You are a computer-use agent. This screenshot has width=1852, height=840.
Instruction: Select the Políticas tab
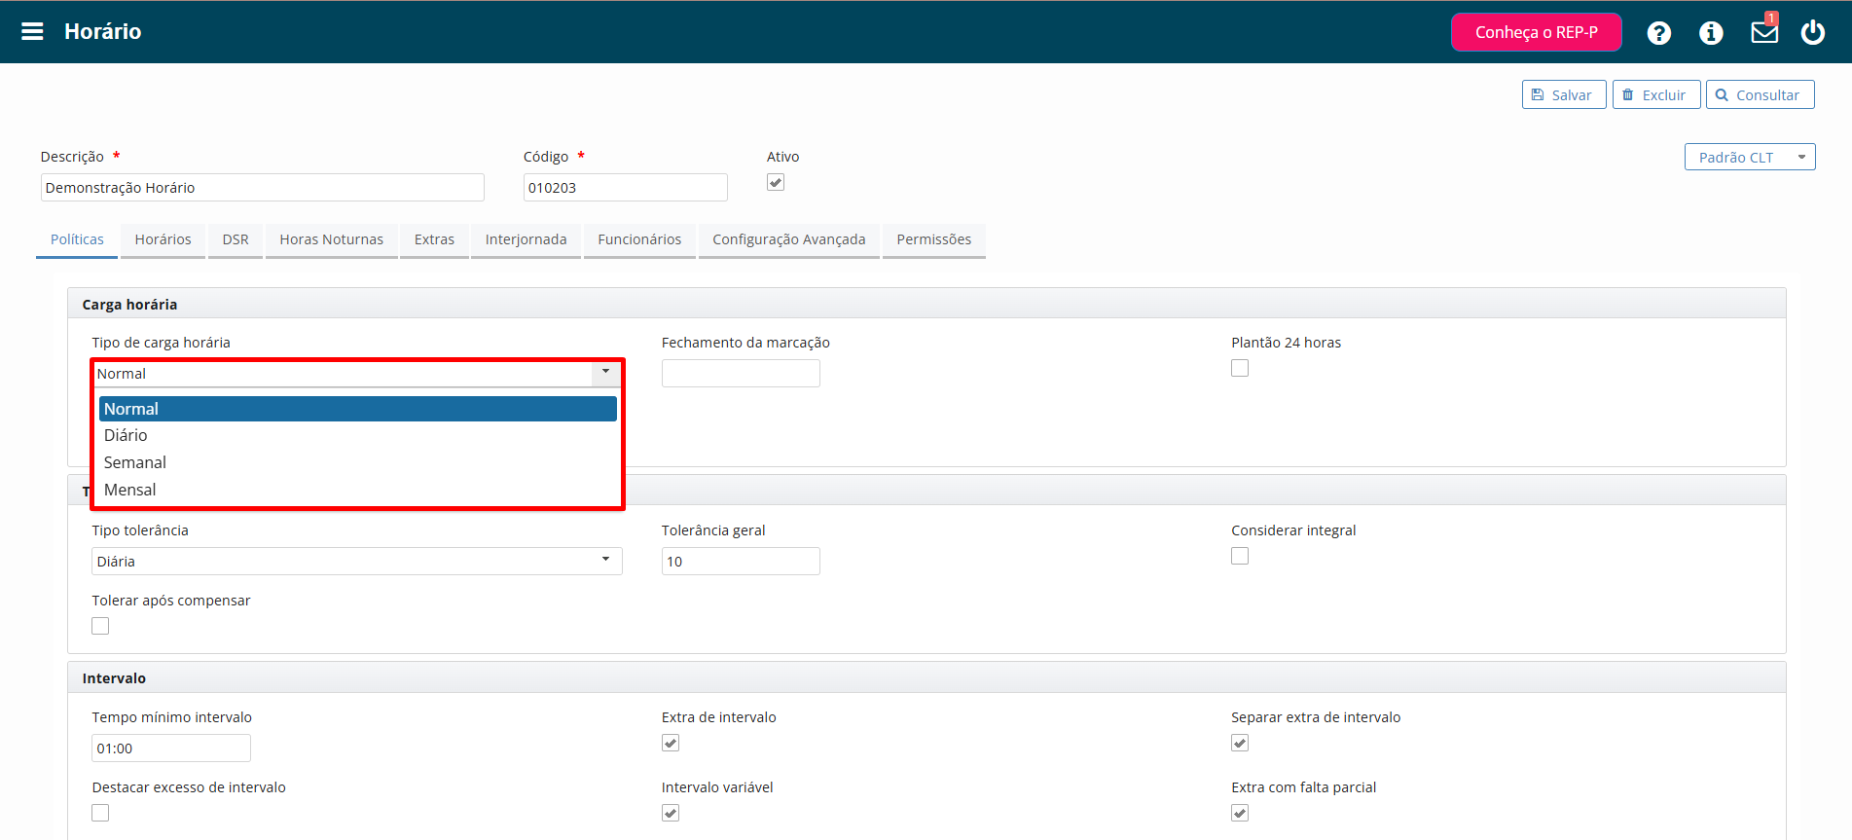tap(77, 239)
